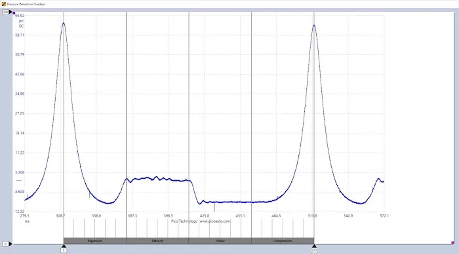Screen dimensions: 459x254
Task: Click the purple marker at bottom-right of the graph
Action: pos(452,243)
